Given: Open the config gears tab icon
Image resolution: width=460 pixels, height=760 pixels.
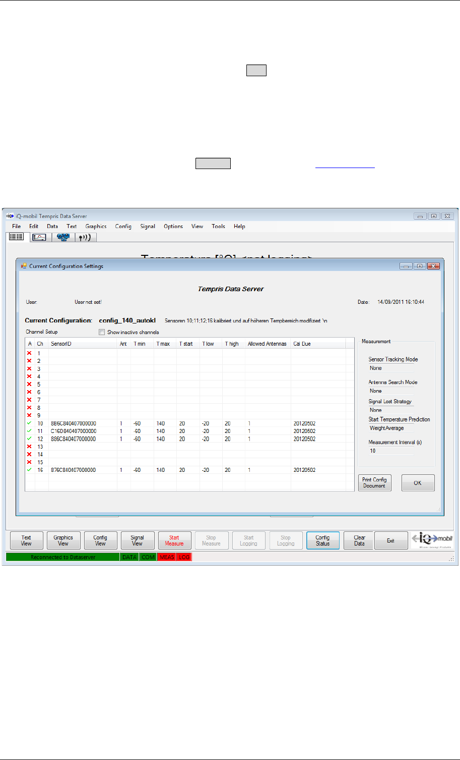Looking at the screenshot, I should (63, 237).
